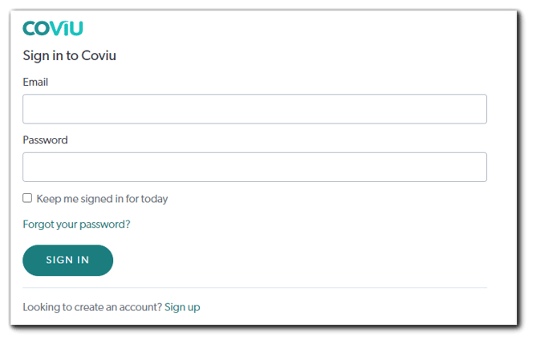This screenshot has height=344, width=536.
Task: Submit login with the teal rounded button
Action: [67, 260]
